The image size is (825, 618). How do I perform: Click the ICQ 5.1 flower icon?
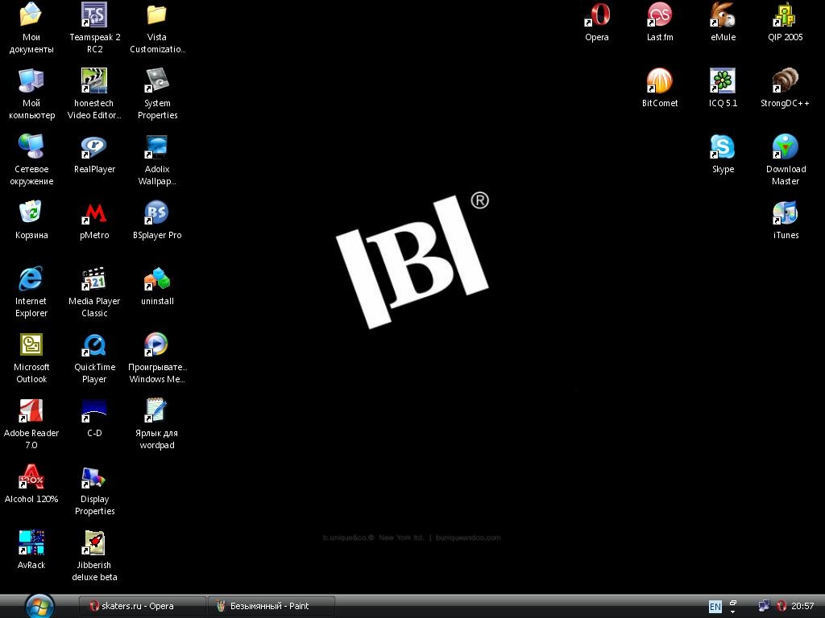(723, 82)
